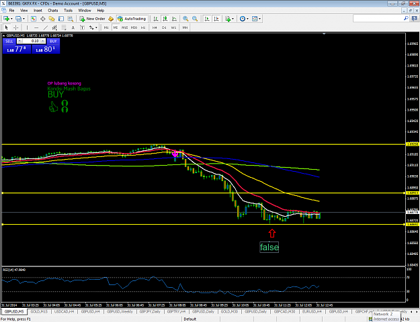420x322 pixels.
Task: Select the equidistant channel tool
Action: pos(54,28)
